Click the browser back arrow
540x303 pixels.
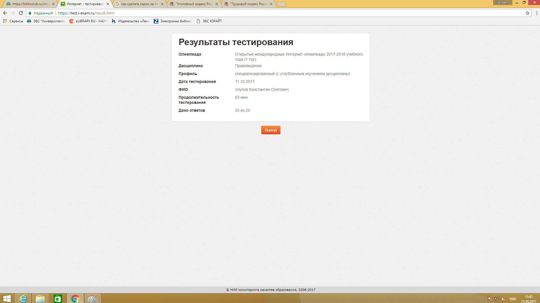5,13
